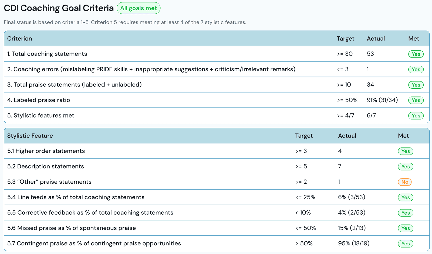Click the orange No badge for Other praise statements
Viewport: 432px width, 254px height.
[405, 182]
